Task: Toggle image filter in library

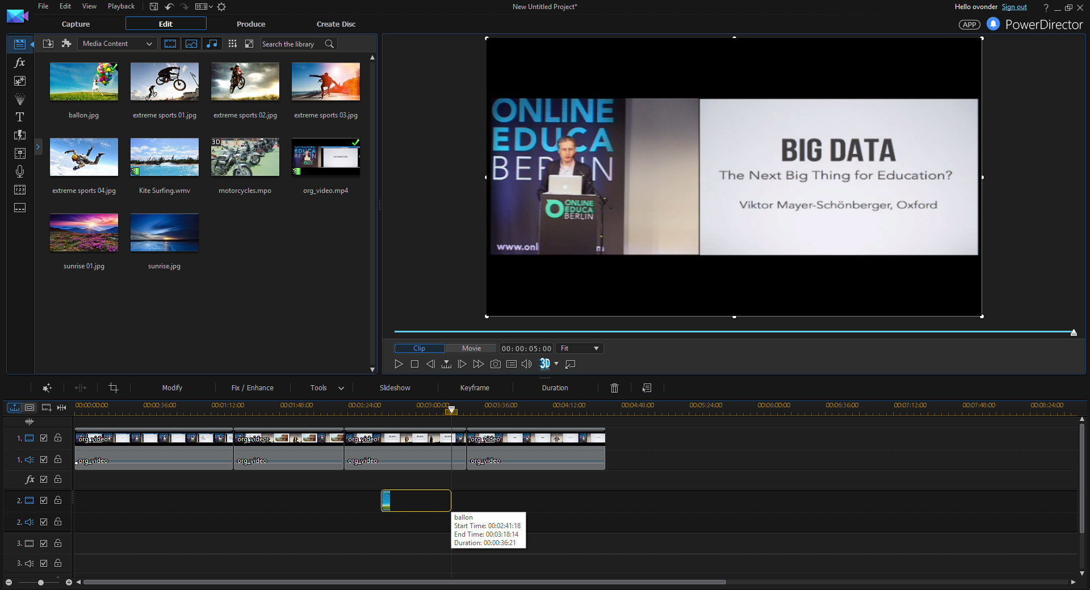Action: (191, 44)
